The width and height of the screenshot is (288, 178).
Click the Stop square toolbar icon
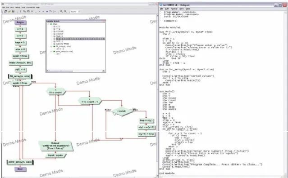47,11
